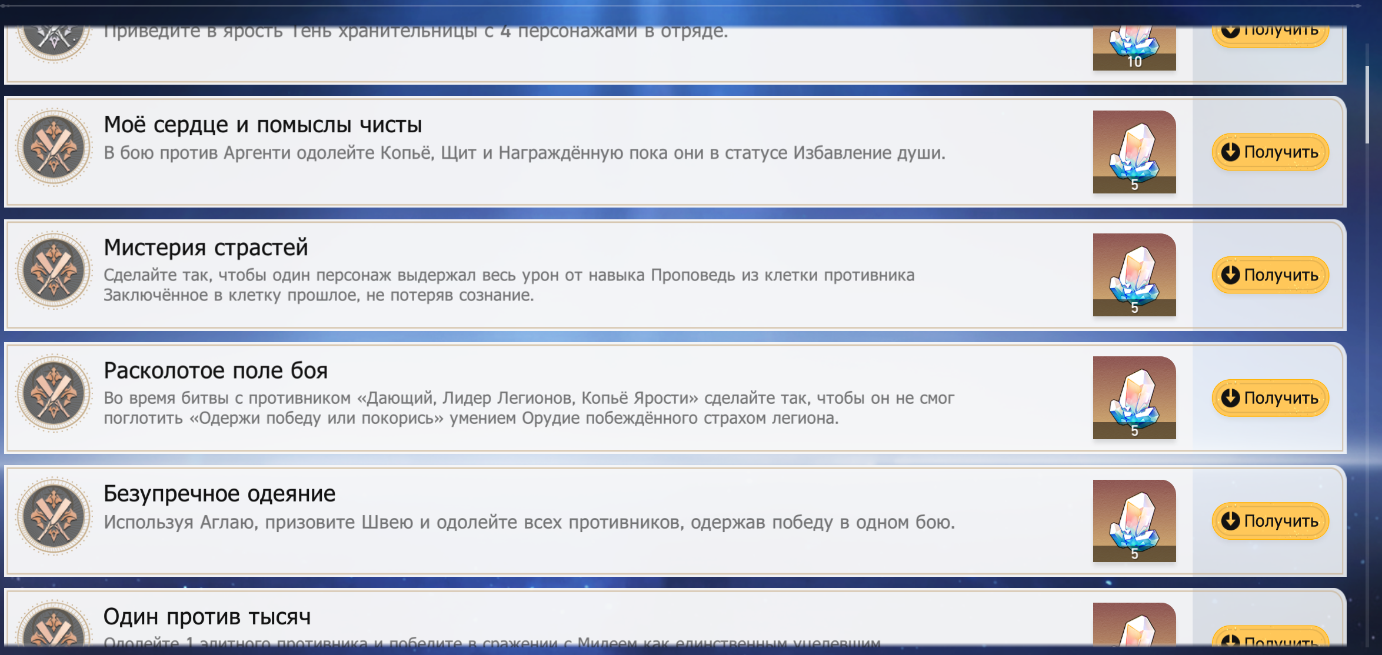Viewport: 1382px width, 655px height.
Task: Select the Мистерия страстей achievement title
Action: [206, 248]
